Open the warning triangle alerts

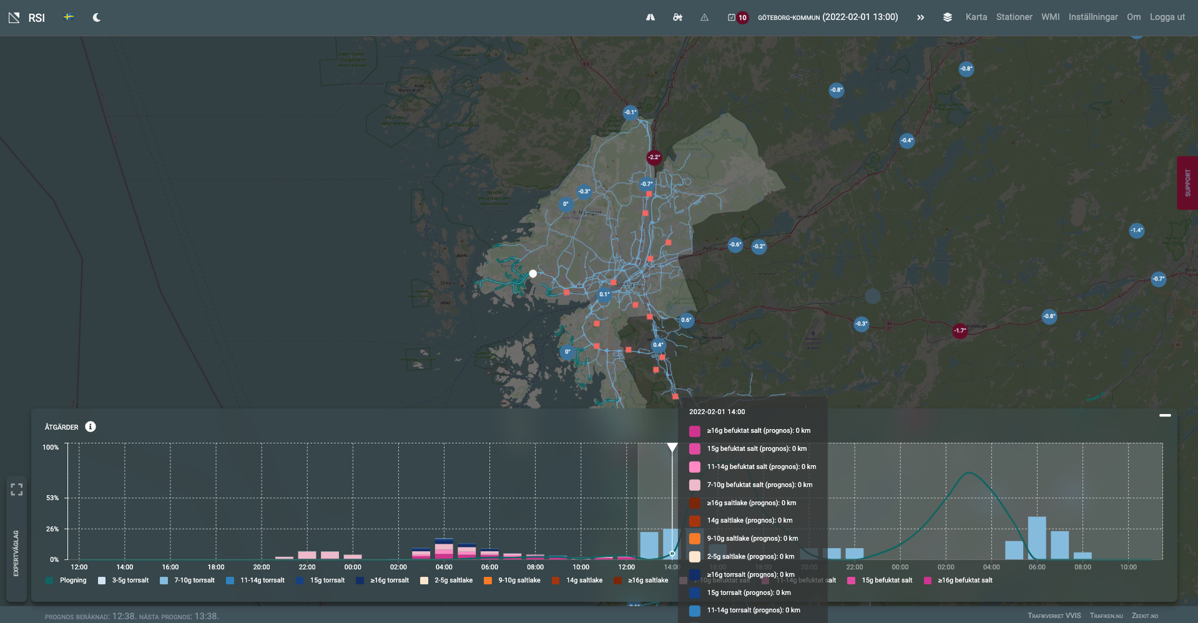point(704,17)
